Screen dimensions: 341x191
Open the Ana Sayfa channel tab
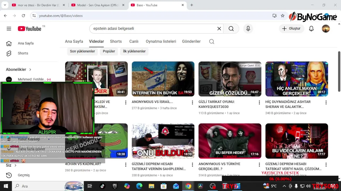[74, 41]
